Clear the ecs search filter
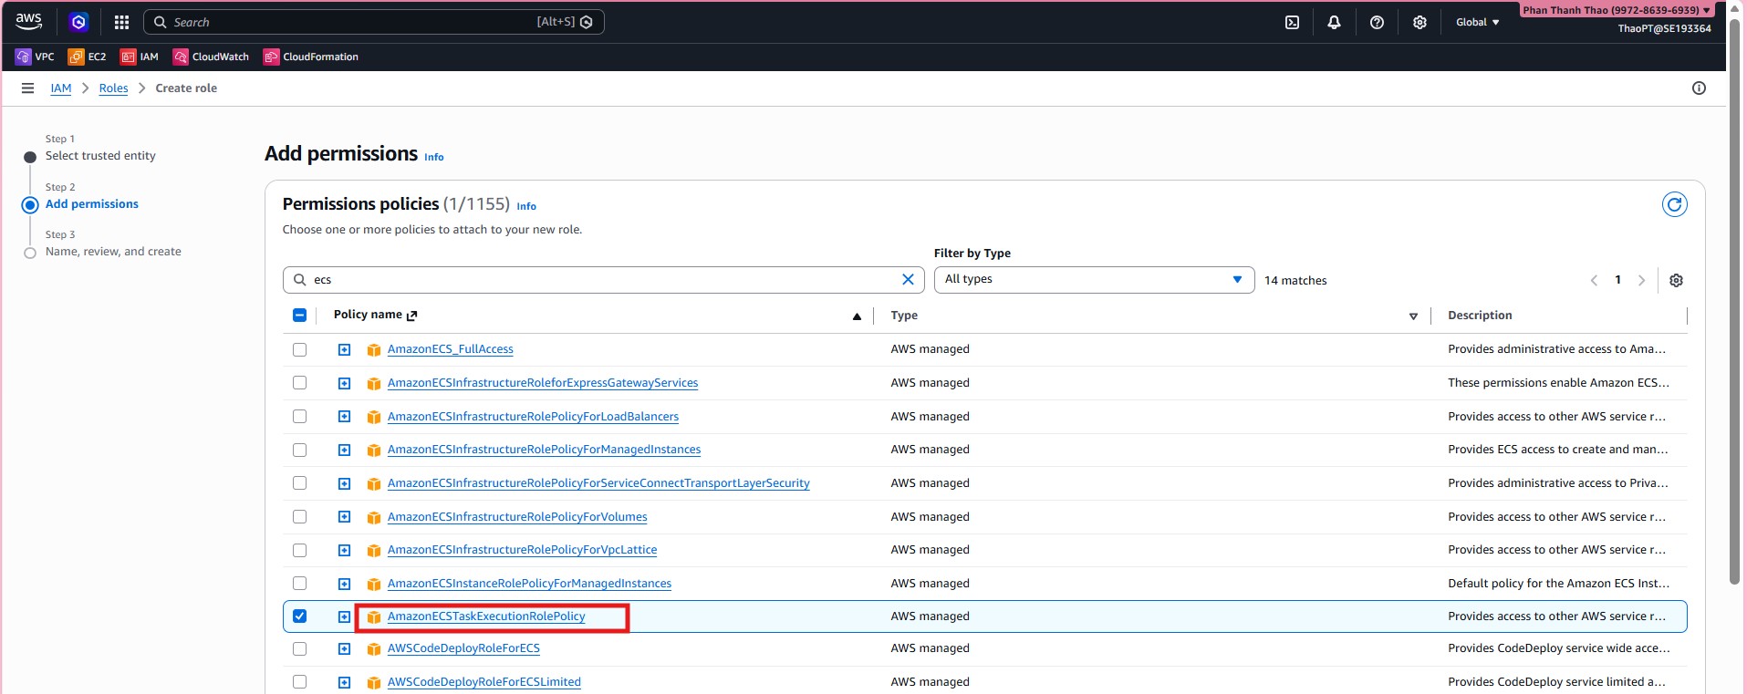1747x694 pixels. tap(908, 280)
